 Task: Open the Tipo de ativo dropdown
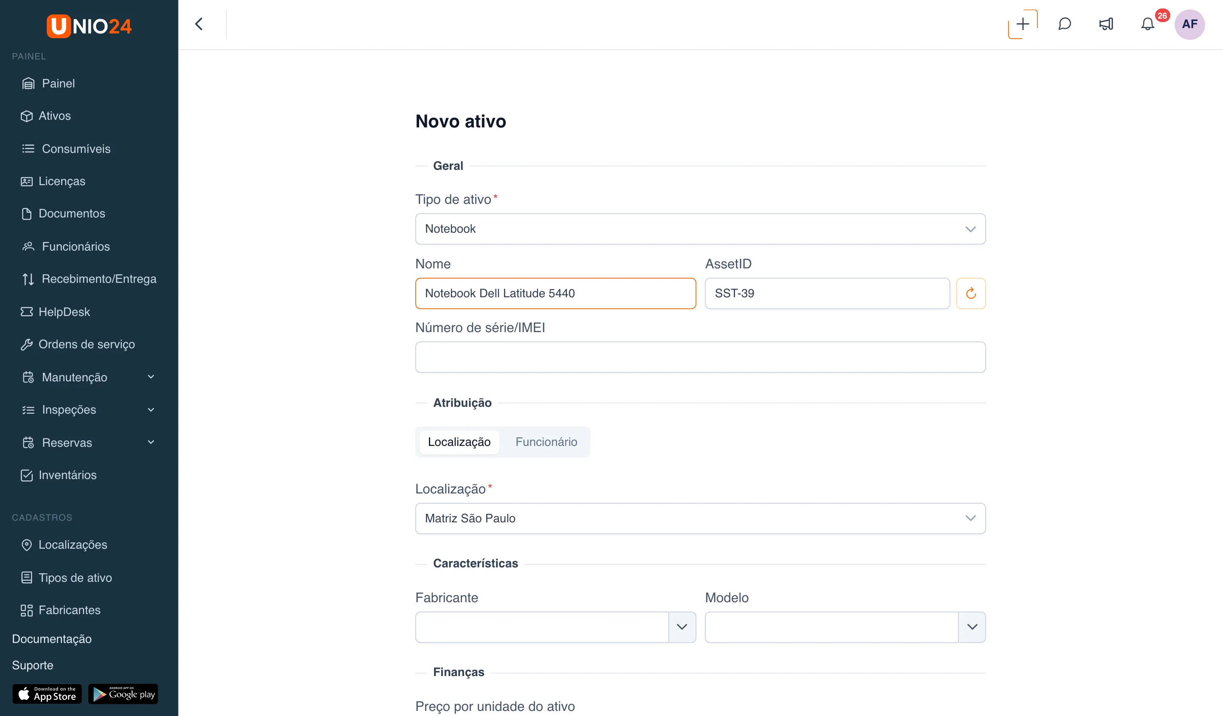pyautogui.click(x=700, y=229)
